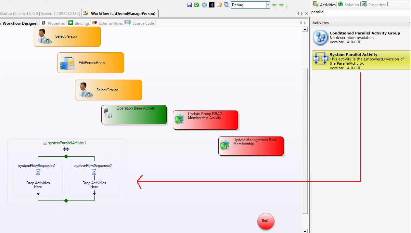Open the right-panel Properties tab
The image size is (411, 233).
374,5
